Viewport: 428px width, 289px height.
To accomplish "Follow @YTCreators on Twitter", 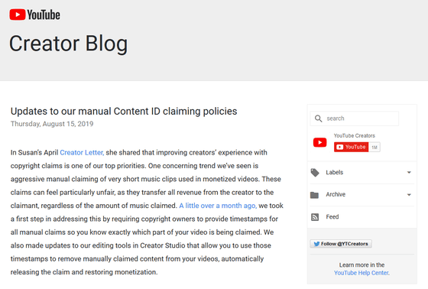I will click(341, 244).
